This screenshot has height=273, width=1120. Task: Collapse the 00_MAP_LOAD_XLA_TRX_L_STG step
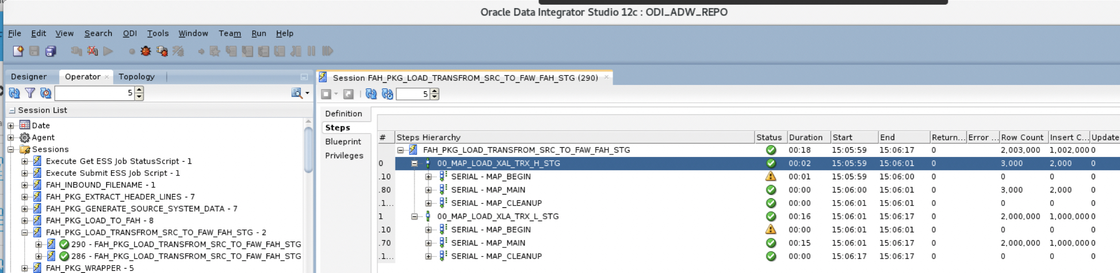[414, 217]
